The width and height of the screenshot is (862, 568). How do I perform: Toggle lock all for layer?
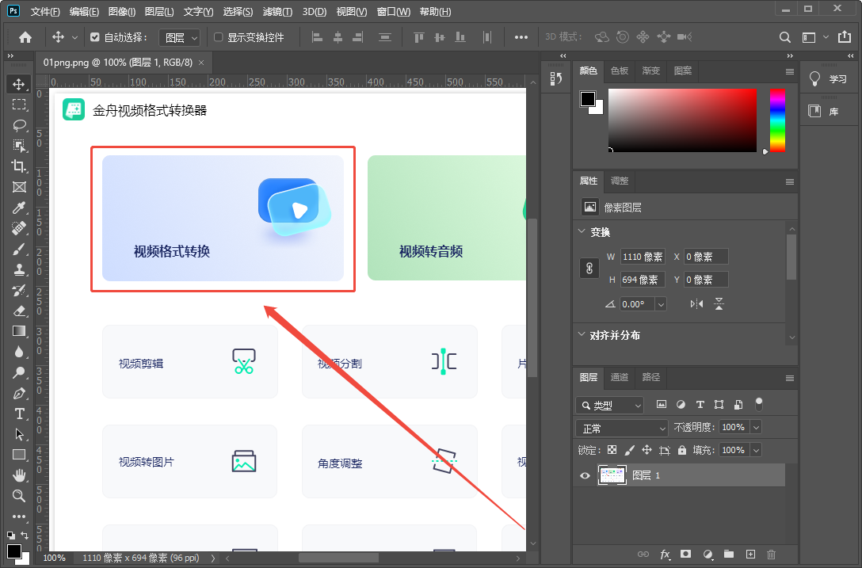682,450
